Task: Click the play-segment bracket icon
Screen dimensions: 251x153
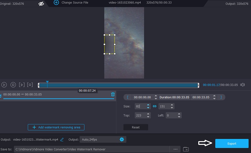Action: coord(22,85)
